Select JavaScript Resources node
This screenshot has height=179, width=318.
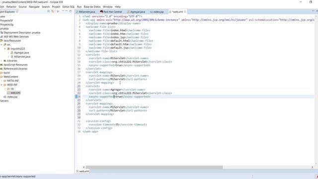tap(15, 65)
